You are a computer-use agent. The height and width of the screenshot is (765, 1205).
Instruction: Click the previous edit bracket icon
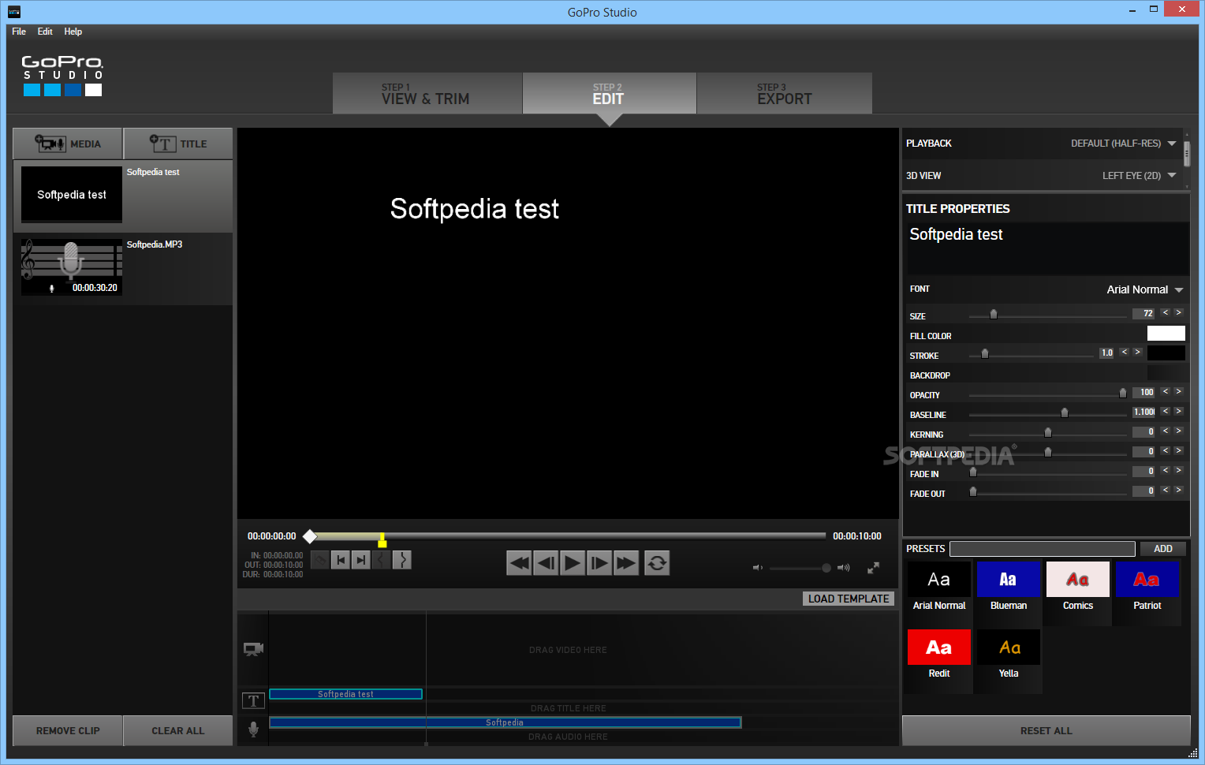click(x=382, y=560)
